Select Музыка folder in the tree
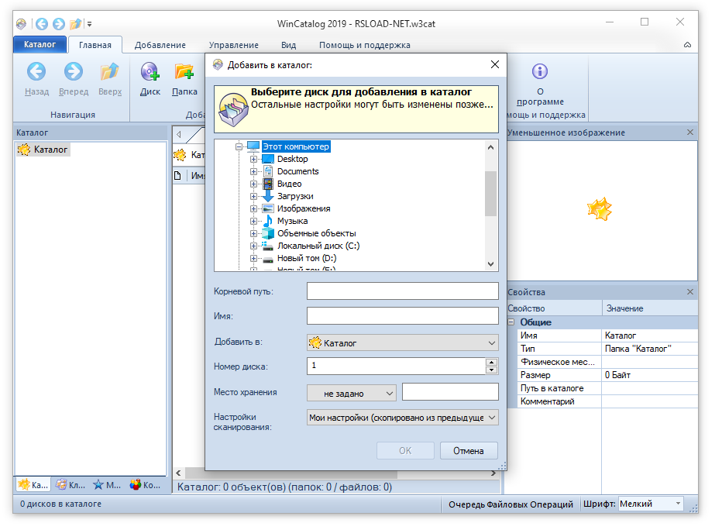 [292, 221]
